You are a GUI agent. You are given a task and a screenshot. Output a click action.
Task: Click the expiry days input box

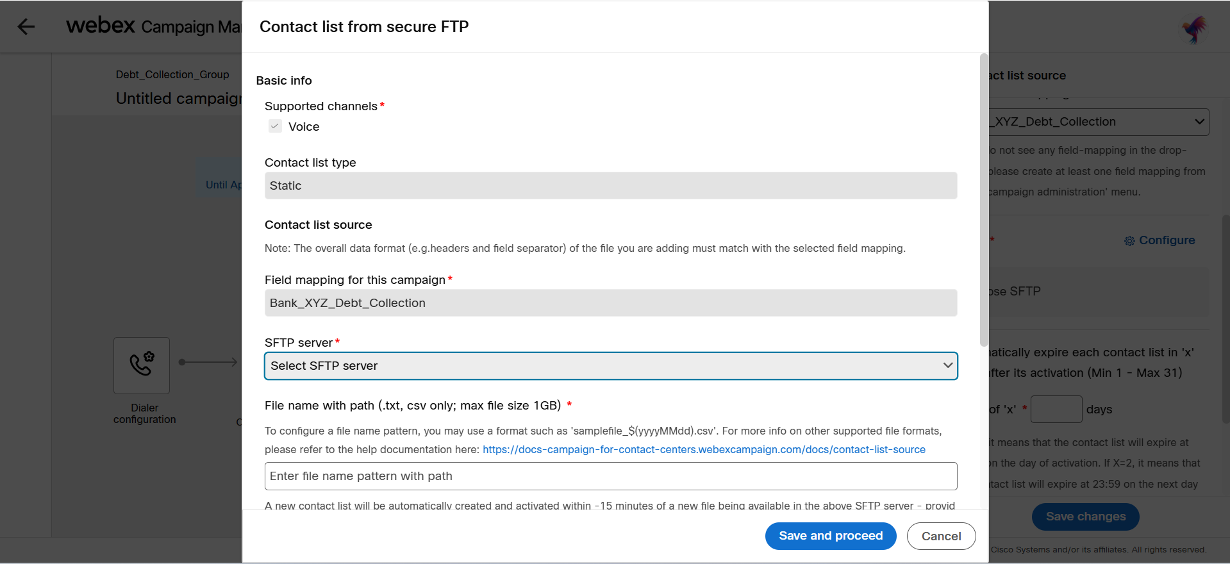tap(1056, 409)
